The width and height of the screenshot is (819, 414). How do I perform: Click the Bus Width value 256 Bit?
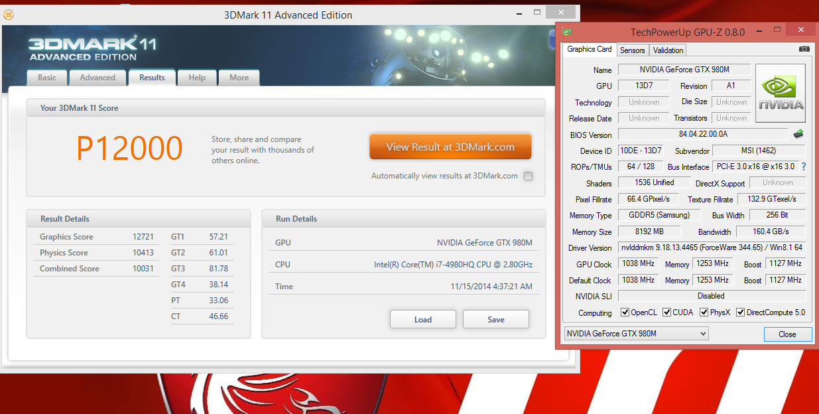click(x=777, y=215)
